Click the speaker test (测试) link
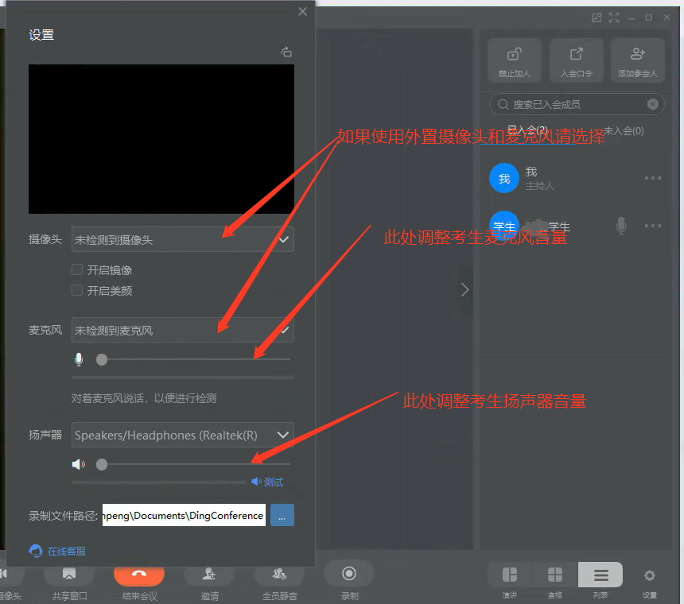 pyautogui.click(x=268, y=482)
